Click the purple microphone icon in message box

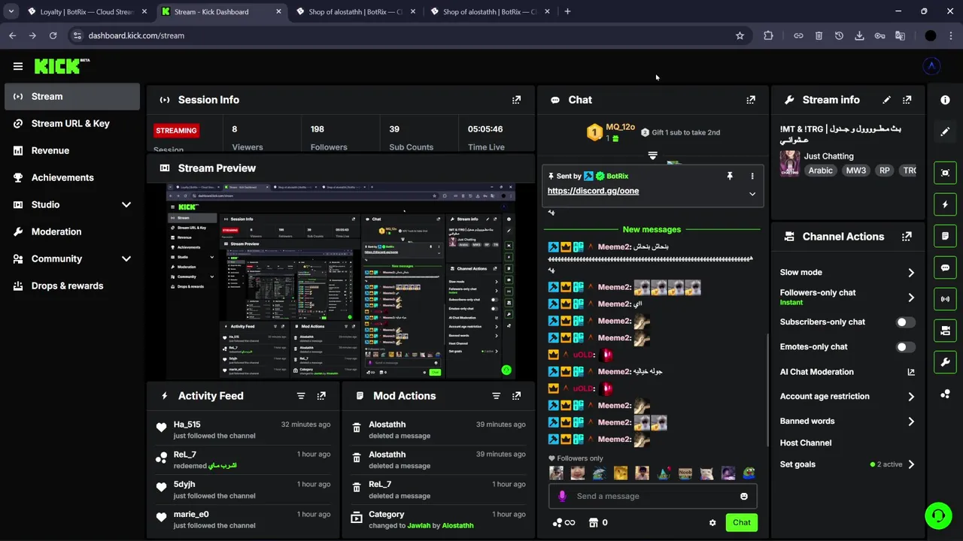562,496
